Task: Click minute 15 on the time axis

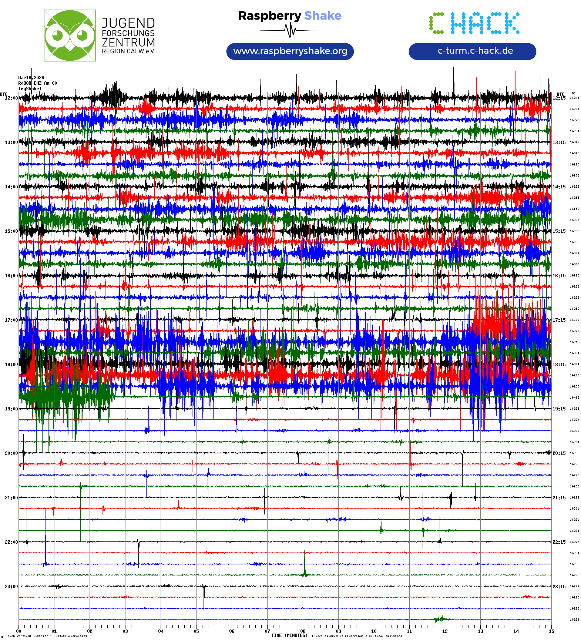Action: (551, 631)
